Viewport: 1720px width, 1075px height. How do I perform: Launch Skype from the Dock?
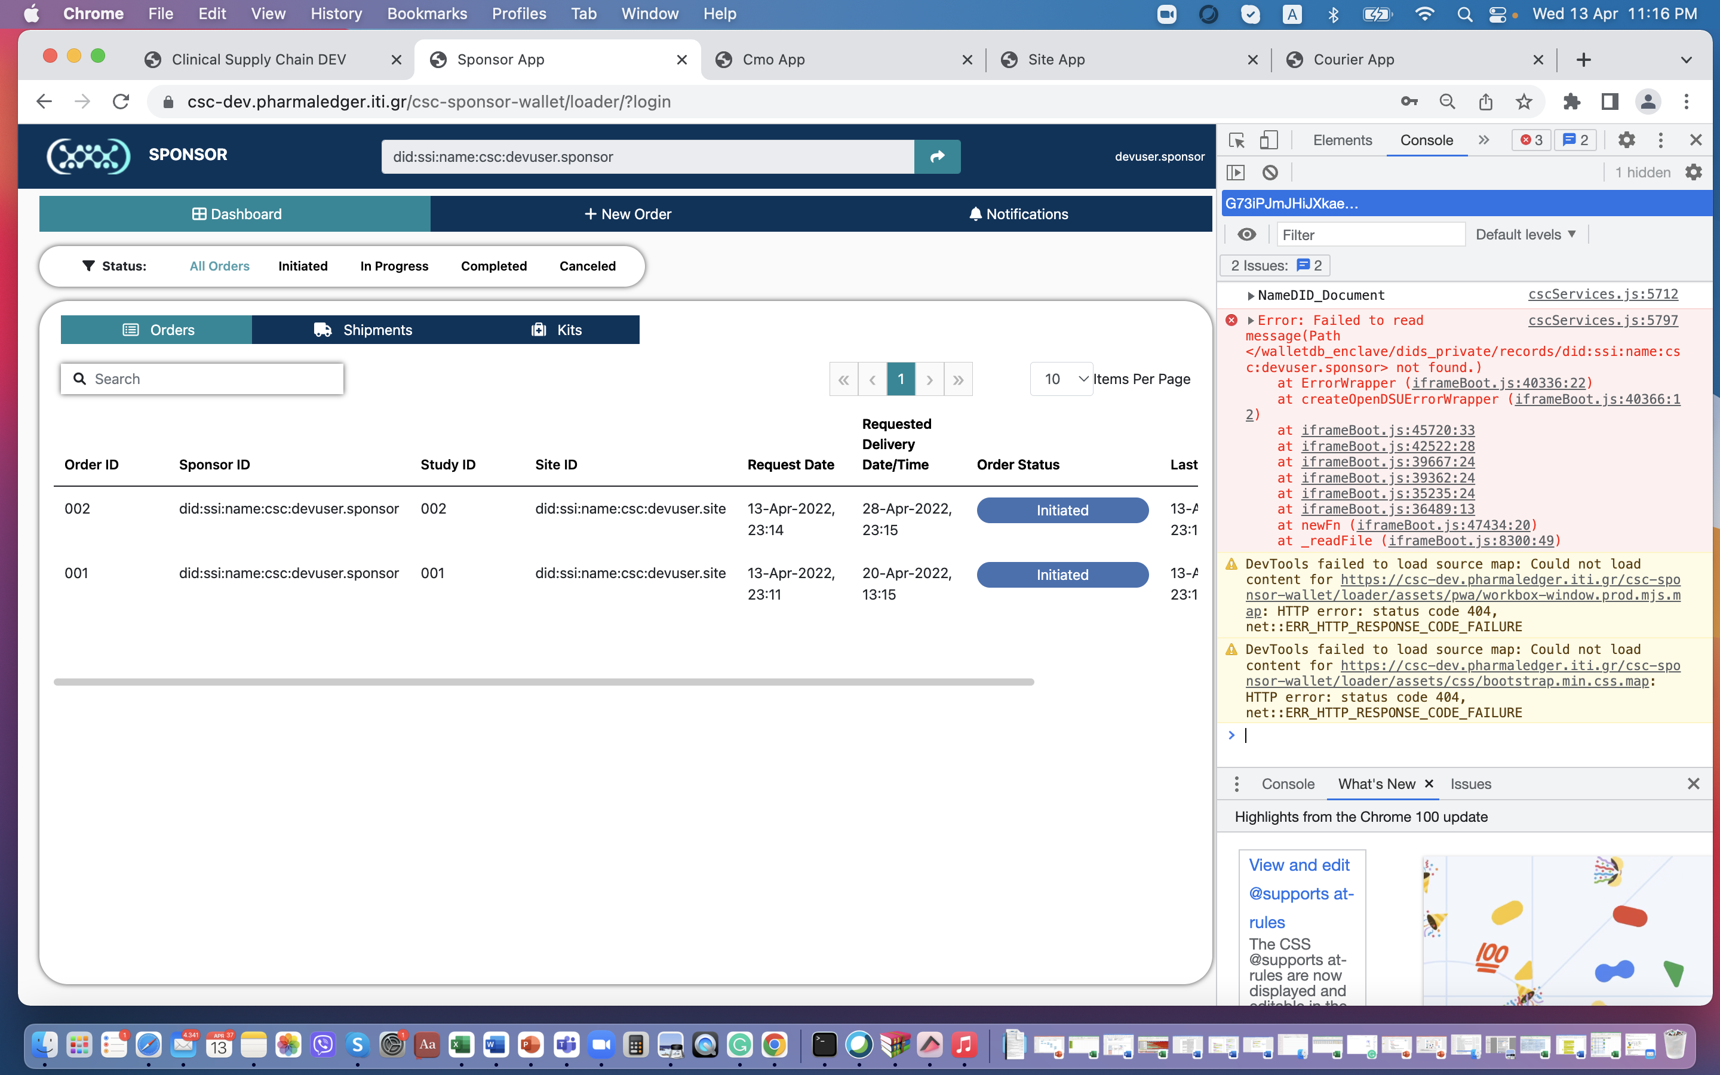(x=358, y=1045)
